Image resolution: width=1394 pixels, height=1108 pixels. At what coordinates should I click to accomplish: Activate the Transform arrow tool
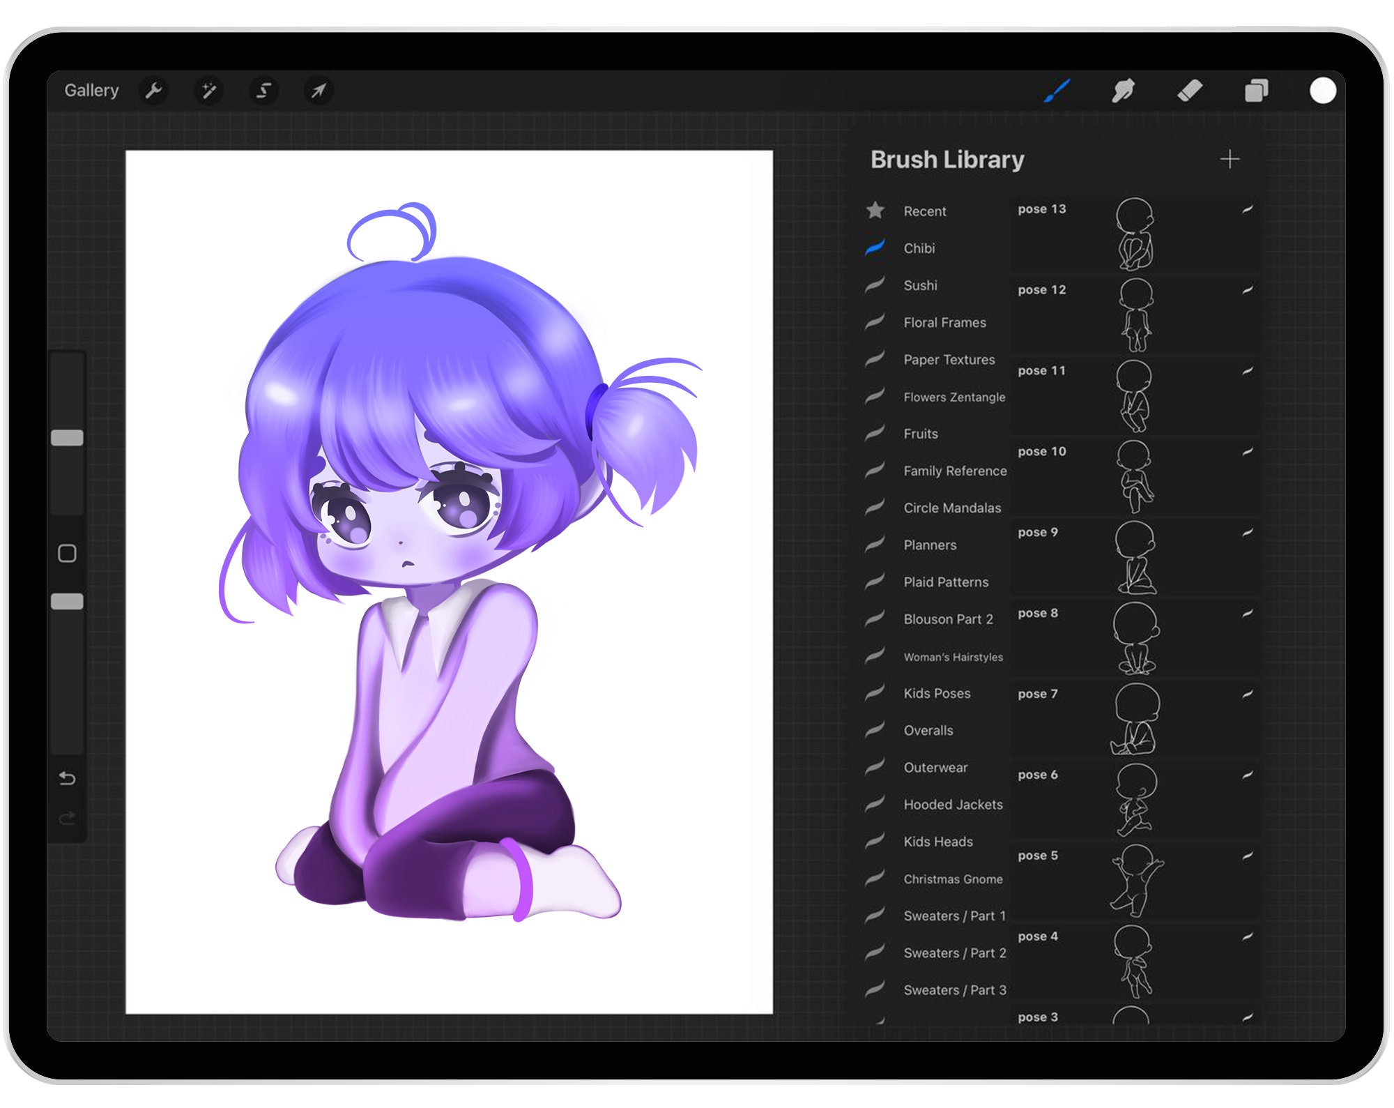(x=319, y=91)
